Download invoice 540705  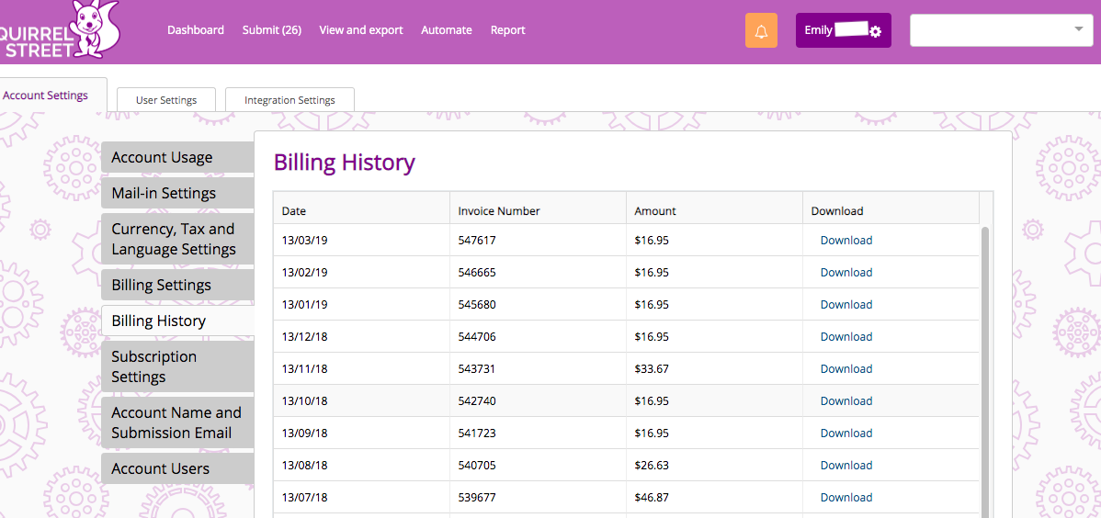point(846,466)
